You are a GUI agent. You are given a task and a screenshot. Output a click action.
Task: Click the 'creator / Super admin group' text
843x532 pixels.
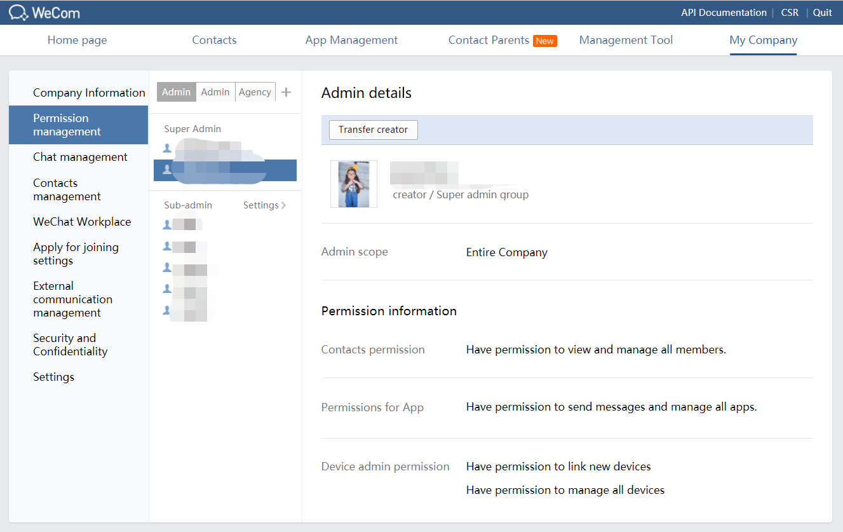coord(461,194)
